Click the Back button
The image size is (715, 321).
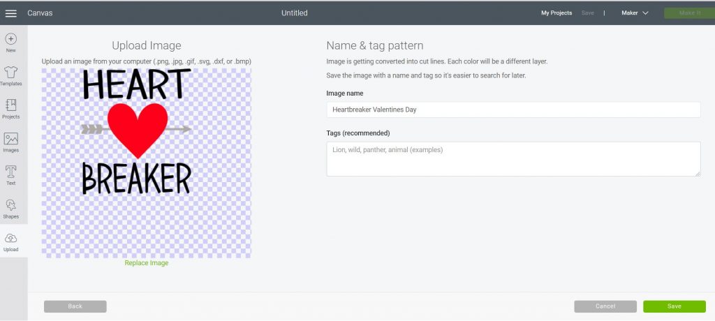coord(75,306)
